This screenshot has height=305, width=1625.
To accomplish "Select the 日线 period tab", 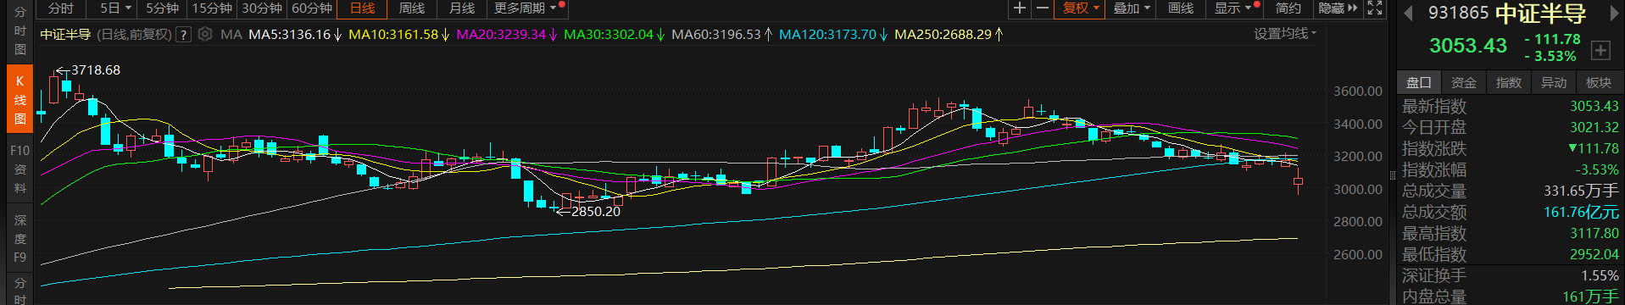I will click(362, 8).
